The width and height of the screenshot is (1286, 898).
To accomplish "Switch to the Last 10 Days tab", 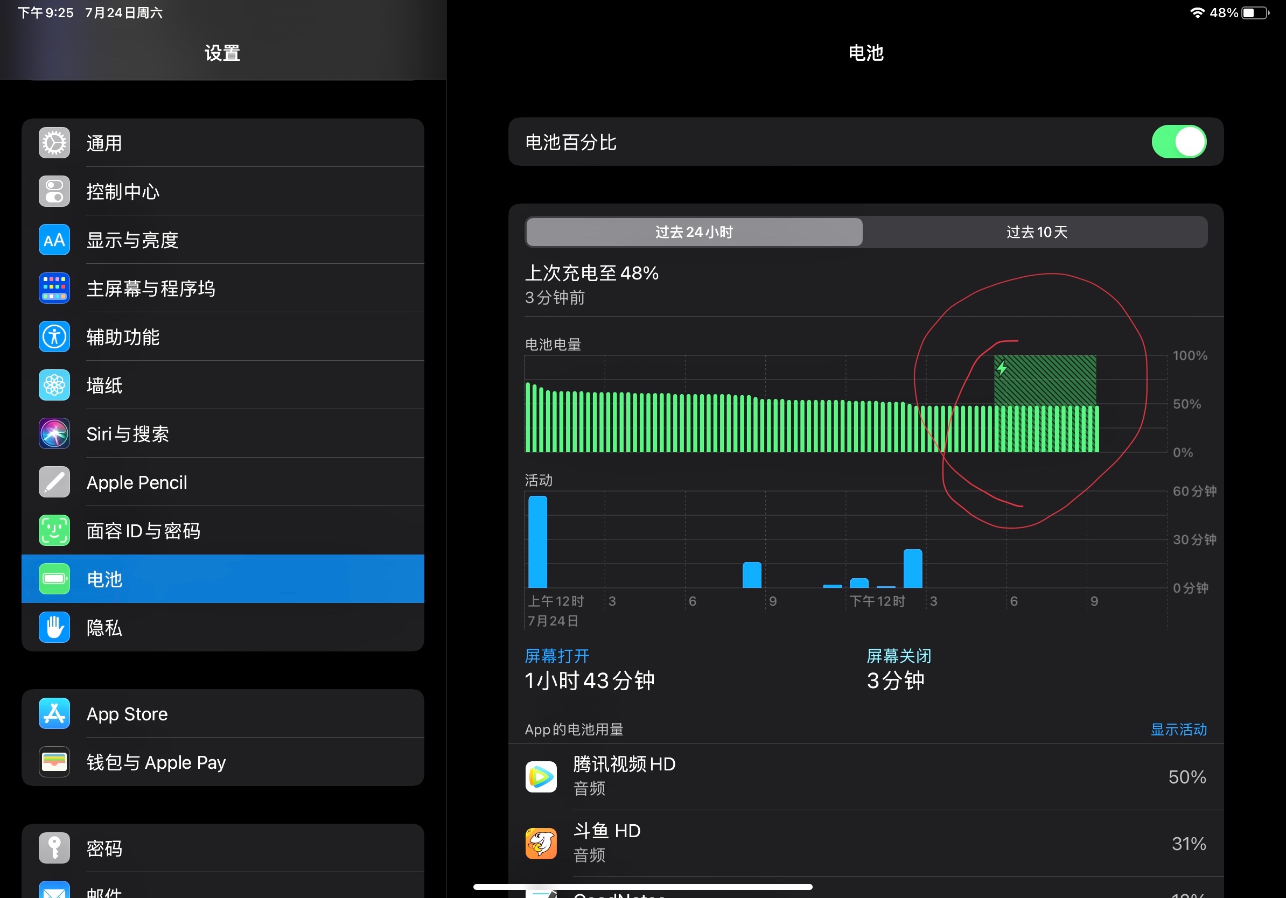I will click(1036, 232).
